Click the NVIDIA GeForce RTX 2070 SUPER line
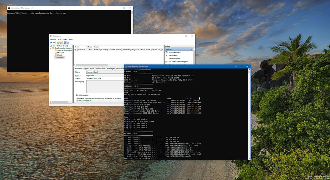 coord(139,121)
